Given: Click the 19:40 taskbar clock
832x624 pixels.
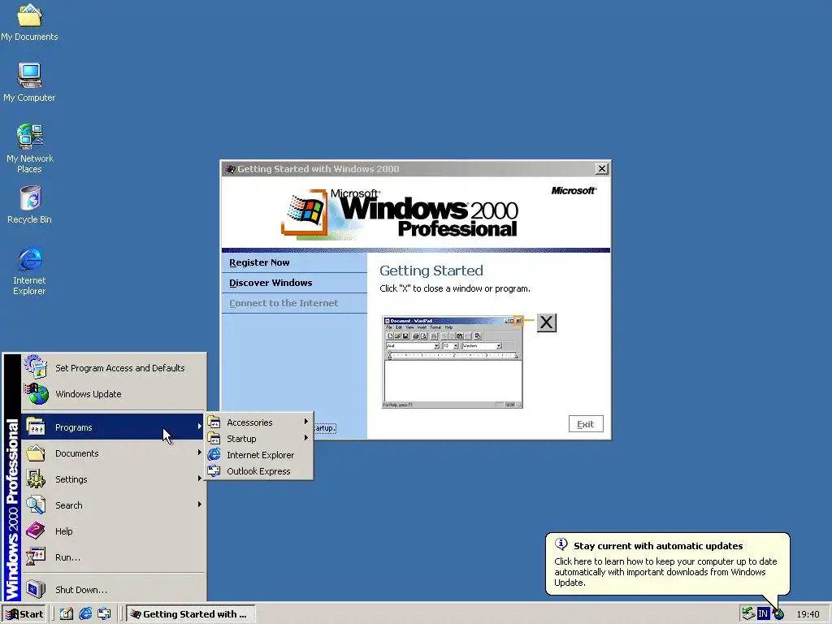Looking at the screenshot, I should 808,614.
